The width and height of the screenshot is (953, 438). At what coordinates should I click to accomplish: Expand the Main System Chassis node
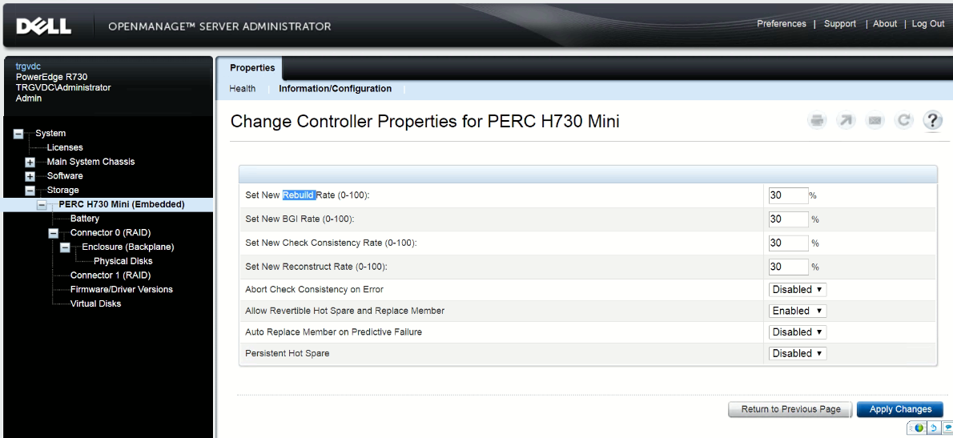(30, 163)
